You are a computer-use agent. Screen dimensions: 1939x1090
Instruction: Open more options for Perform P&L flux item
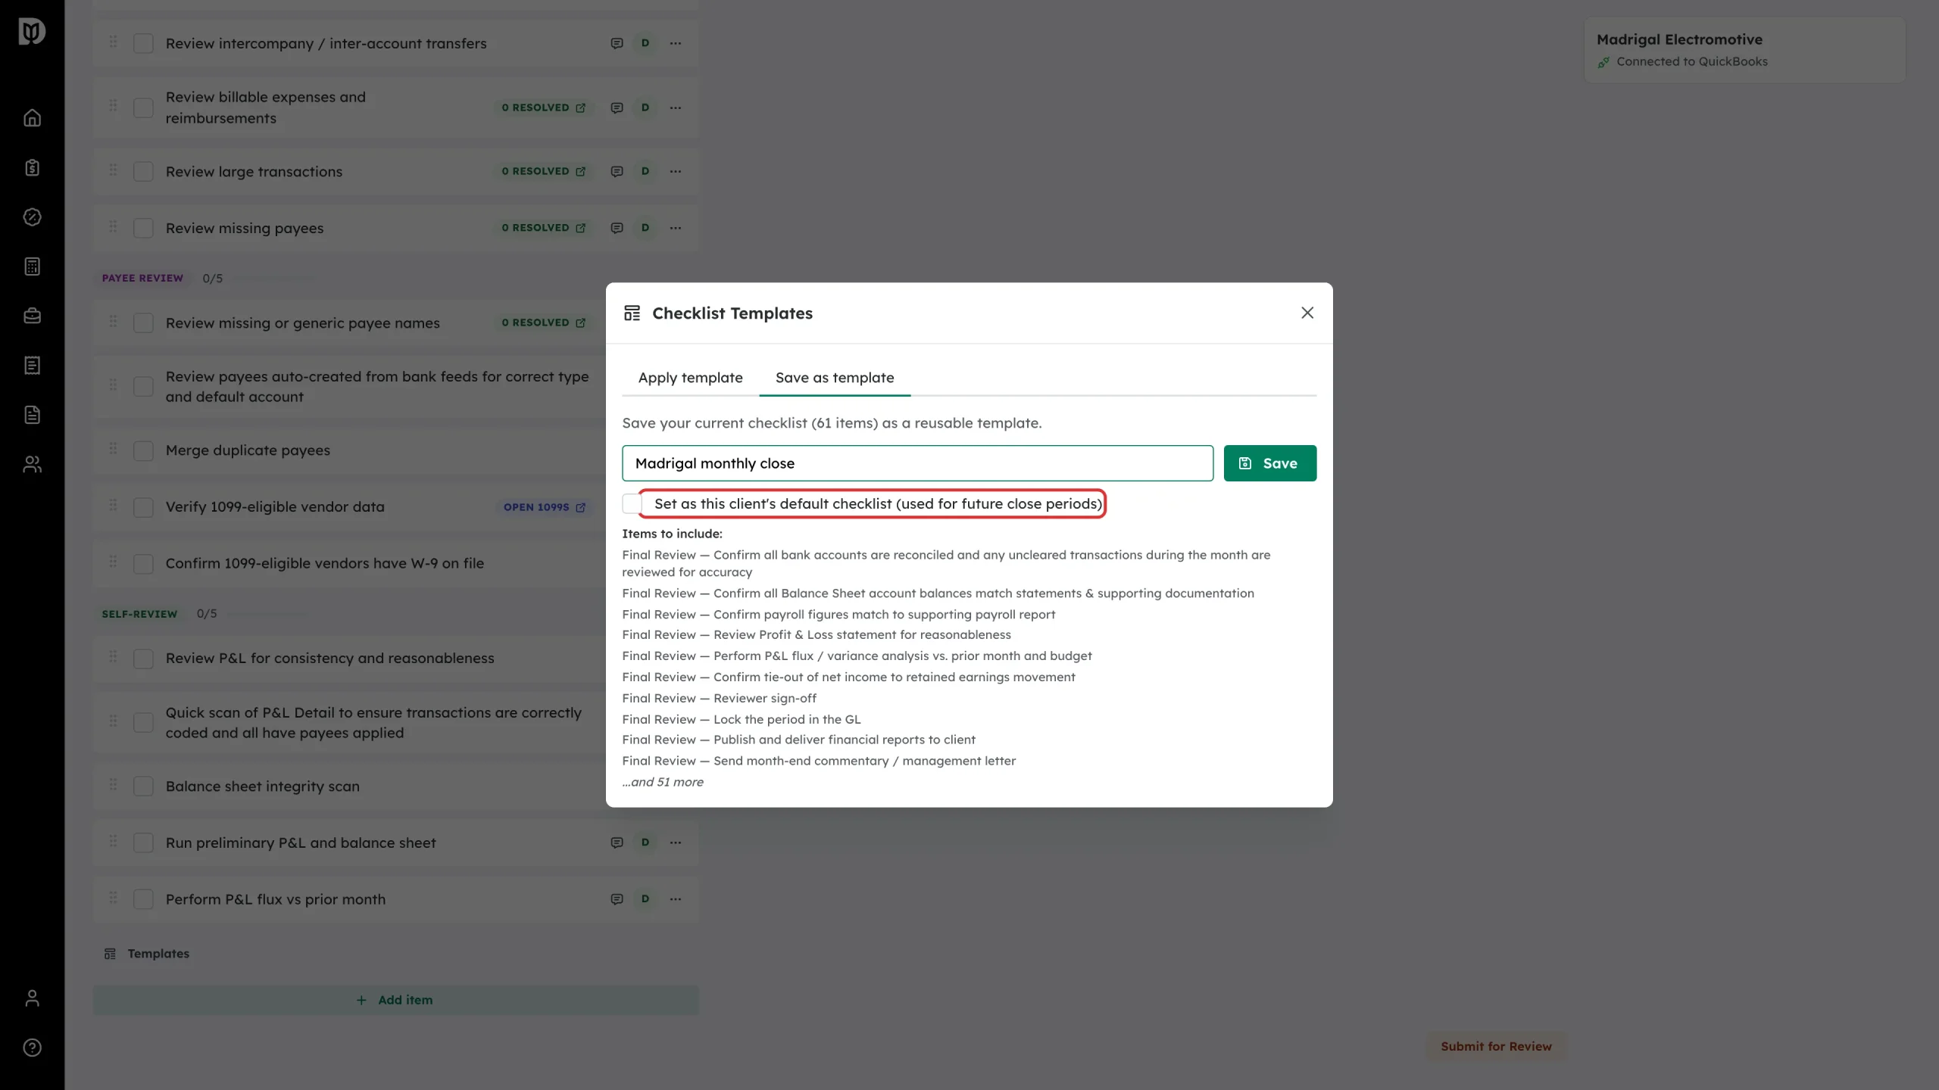(x=676, y=899)
